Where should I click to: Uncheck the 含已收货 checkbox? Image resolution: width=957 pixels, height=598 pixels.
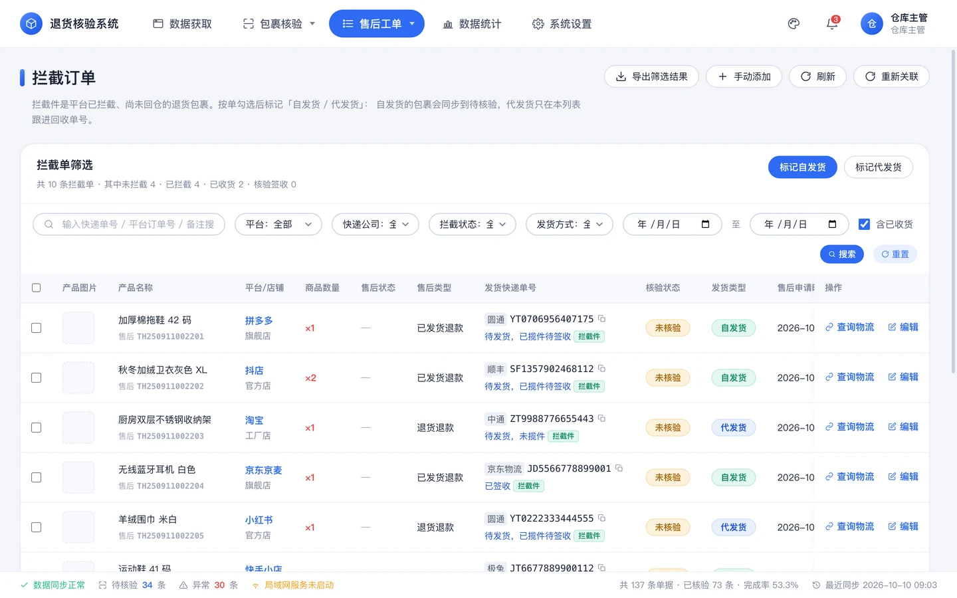click(864, 225)
